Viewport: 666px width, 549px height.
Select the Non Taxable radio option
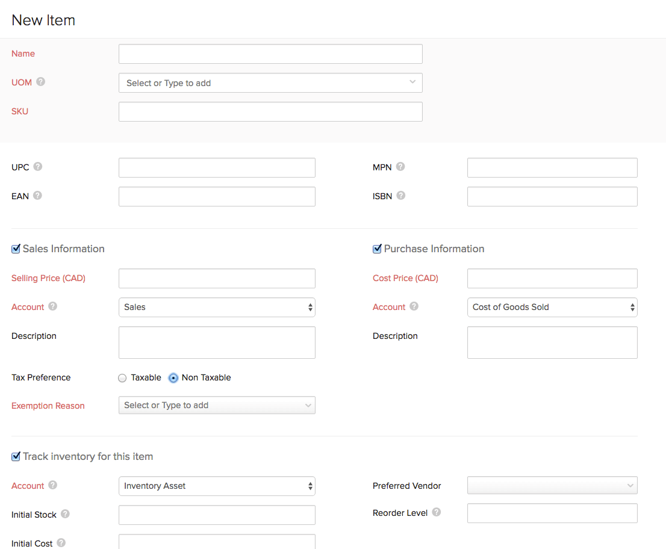click(173, 378)
